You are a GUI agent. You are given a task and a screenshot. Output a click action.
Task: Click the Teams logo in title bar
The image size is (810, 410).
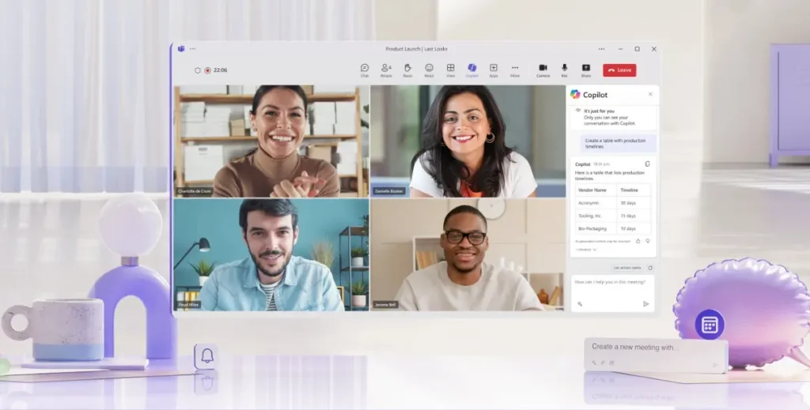coord(181,49)
